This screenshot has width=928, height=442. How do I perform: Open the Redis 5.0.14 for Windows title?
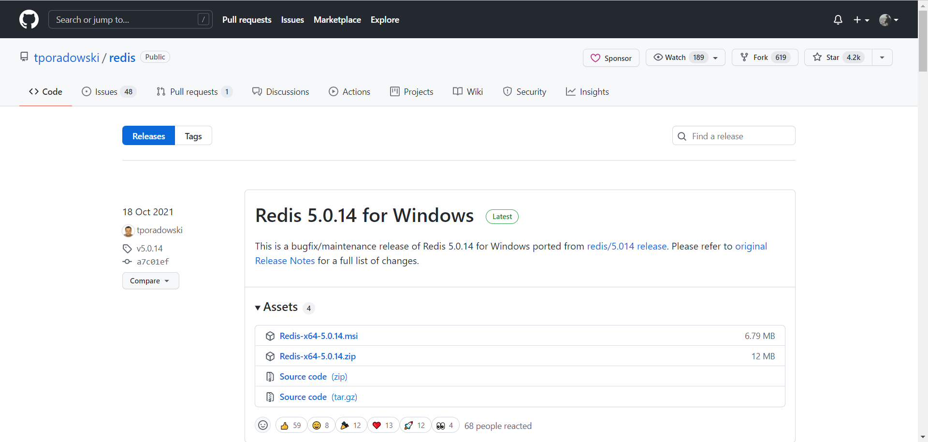pyautogui.click(x=364, y=216)
